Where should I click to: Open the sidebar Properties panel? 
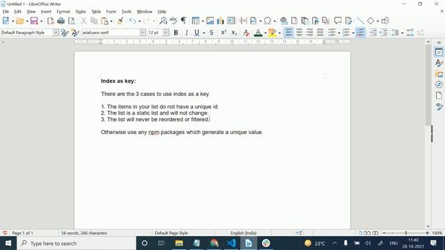pos(439,52)
